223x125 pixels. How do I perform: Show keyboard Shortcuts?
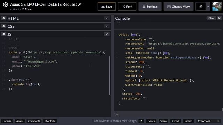pyautogui.click(x=50, y=121)
